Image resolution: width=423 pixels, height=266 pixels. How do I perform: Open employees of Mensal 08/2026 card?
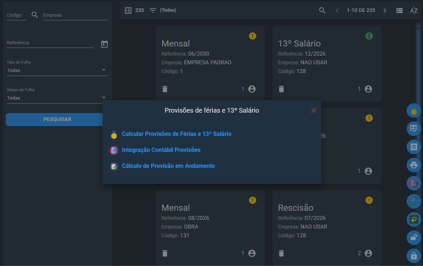pos(252,253)
